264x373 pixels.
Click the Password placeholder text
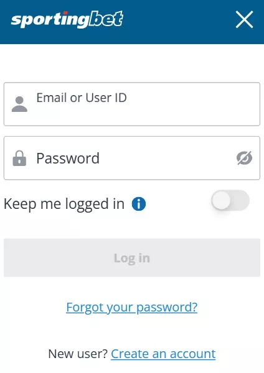click(68, 158)
